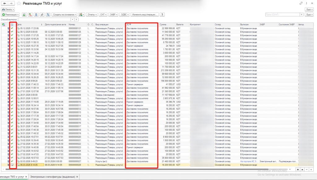Jump to list start with the top arrow
This screenshot has width=317, height=180.
tap(298, 170)
